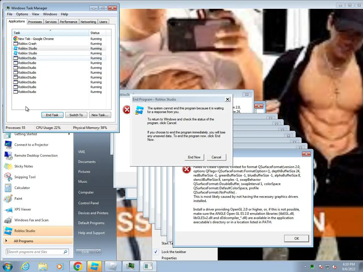This screenshot has width=363, height=272.
Task: Open Devices and Printers
Action: click(x=93, y=213)
